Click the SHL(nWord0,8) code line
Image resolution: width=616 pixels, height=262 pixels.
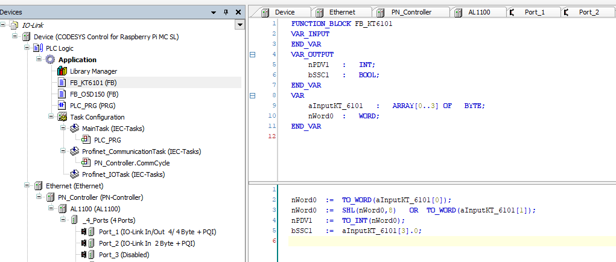click(x=413, y=210)
